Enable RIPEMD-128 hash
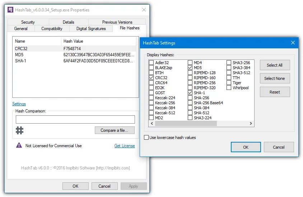 click(x=190, y=72)
